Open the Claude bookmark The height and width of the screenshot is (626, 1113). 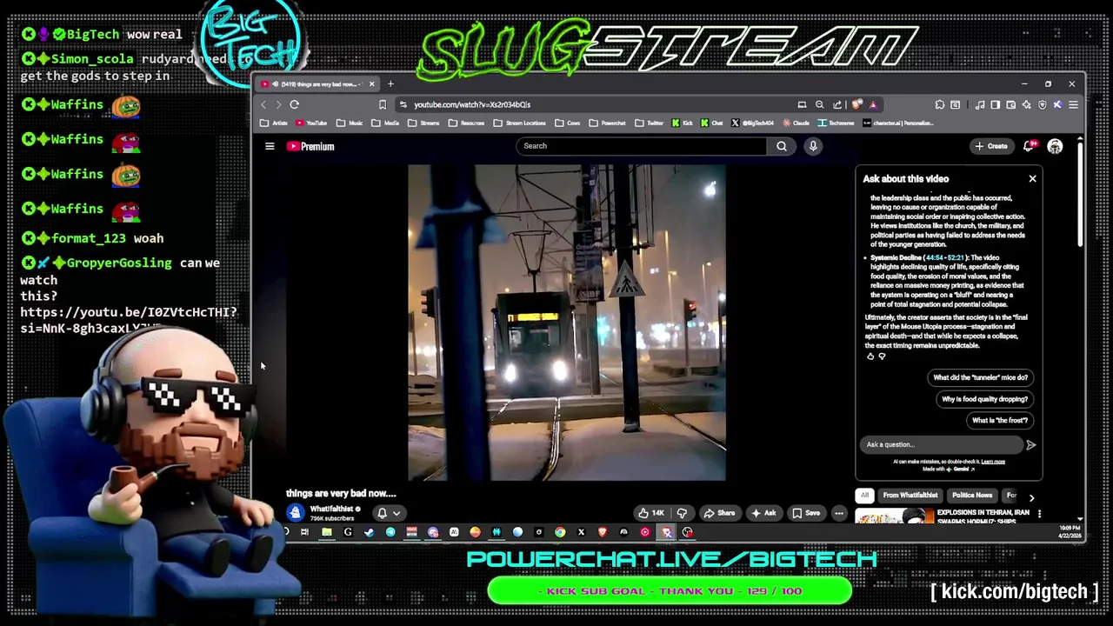coord(796,123)
